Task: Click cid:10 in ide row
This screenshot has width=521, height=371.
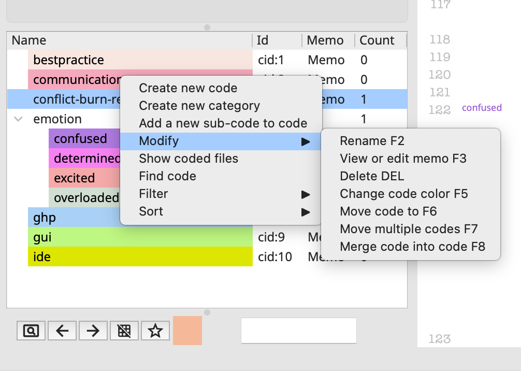Action: tap(275, 256)
